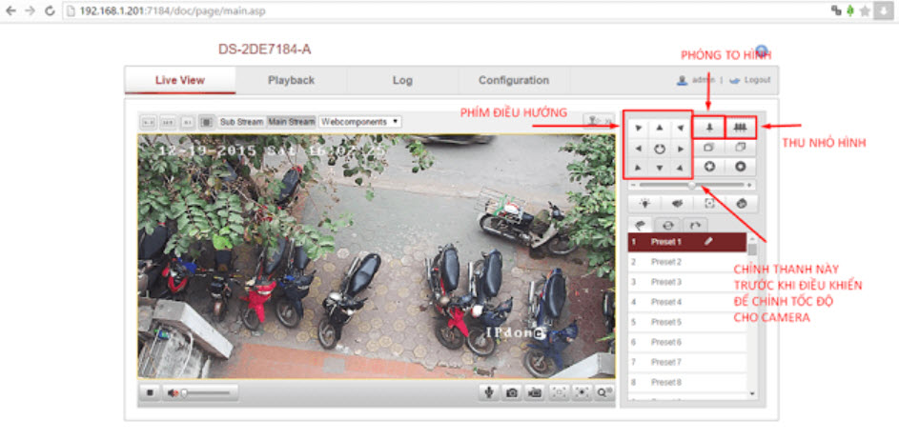Viewport: 899px width, 441px height.
Task: Enable digital zoom magnifier
Action: coord(604,392)
